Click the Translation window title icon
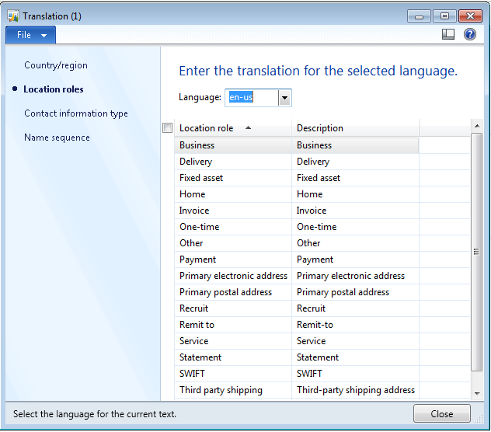This screenshot has height=432, width=491. [x=13, y=16]
